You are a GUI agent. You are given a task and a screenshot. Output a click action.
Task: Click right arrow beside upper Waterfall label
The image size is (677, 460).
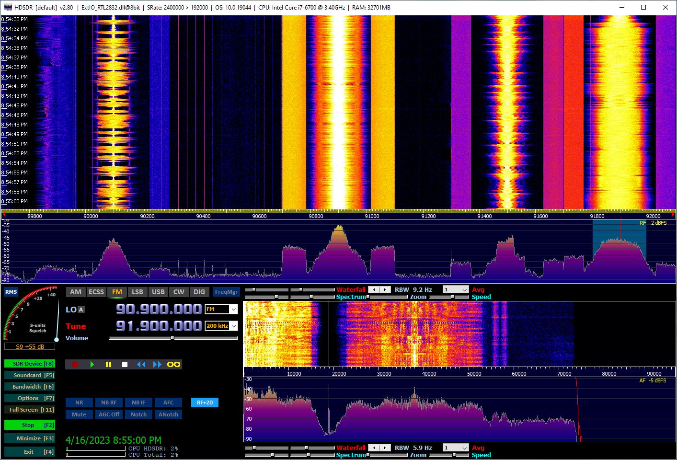coord(386,290)
